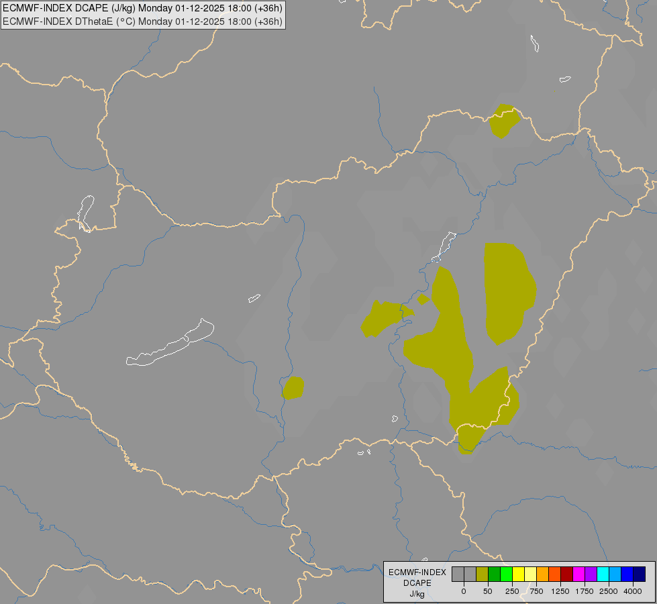This screenshot has width=657, height=604.
Task: Click the small olive patch beside the southwestern river
Action: 293,388
